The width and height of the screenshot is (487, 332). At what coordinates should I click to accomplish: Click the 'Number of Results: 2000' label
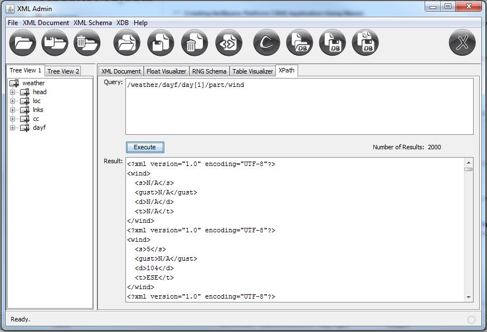(407, 147)
